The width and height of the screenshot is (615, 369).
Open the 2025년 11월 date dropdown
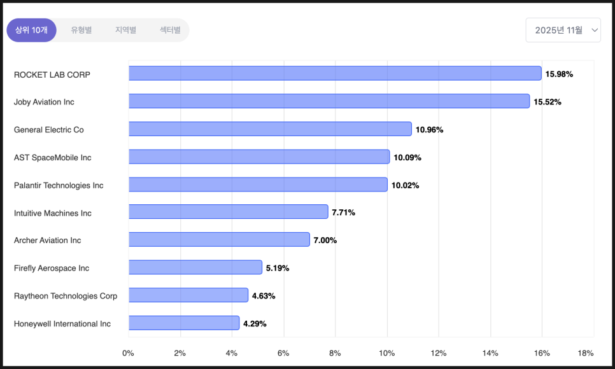(x=559, y=30)
